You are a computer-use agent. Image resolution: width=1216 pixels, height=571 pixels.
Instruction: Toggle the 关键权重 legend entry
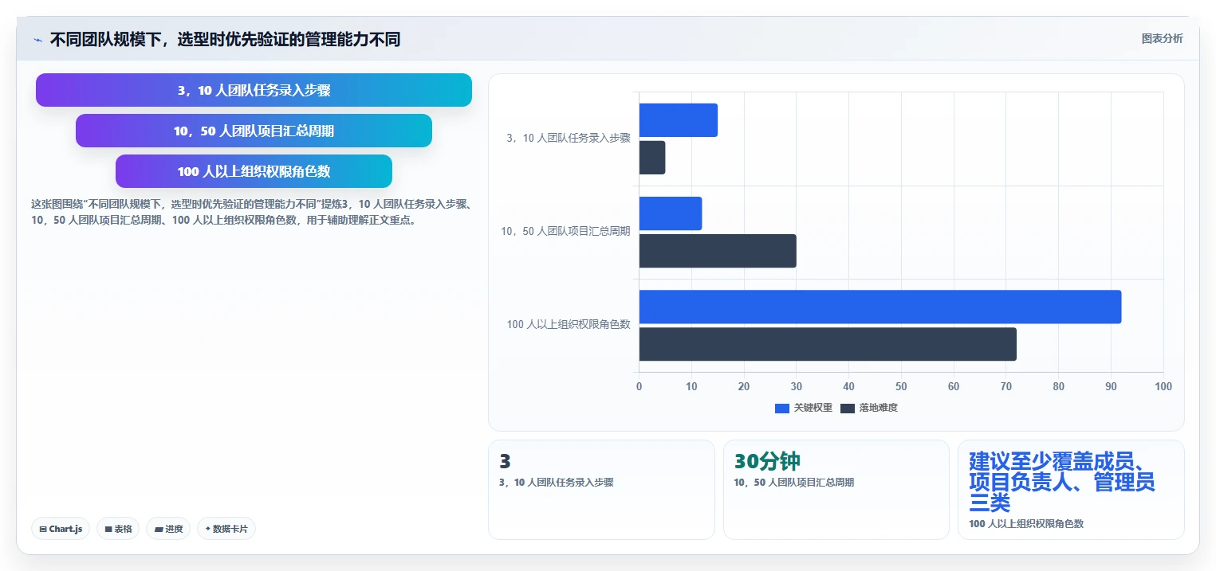click(x=804, y=408)
